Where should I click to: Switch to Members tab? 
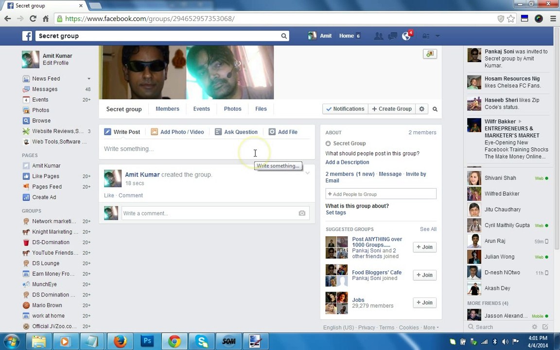pos(168,109)
